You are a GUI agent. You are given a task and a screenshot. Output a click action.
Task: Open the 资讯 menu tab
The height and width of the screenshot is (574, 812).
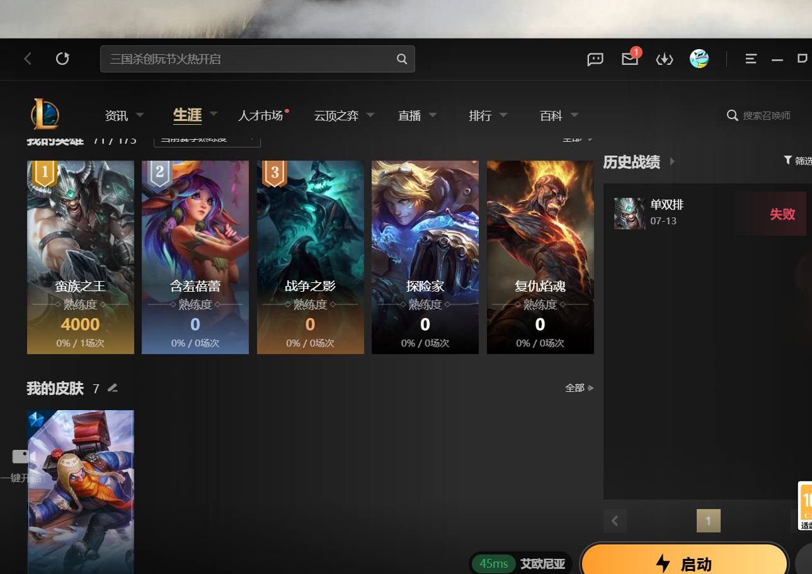point(117,116)
